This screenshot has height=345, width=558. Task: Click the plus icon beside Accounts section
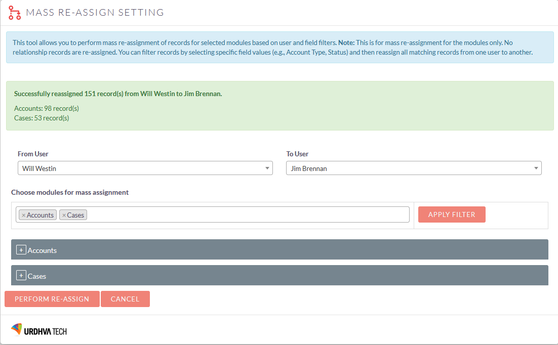21,249
